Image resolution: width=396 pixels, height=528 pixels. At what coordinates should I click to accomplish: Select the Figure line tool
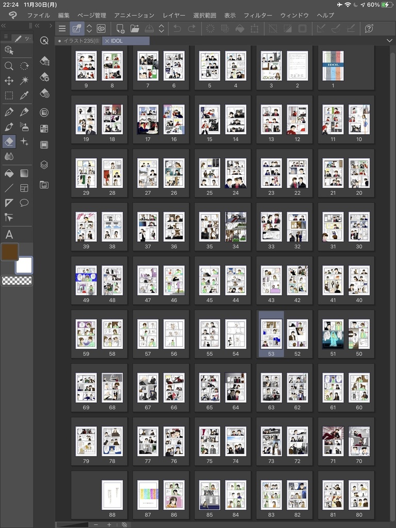[9, 188]
